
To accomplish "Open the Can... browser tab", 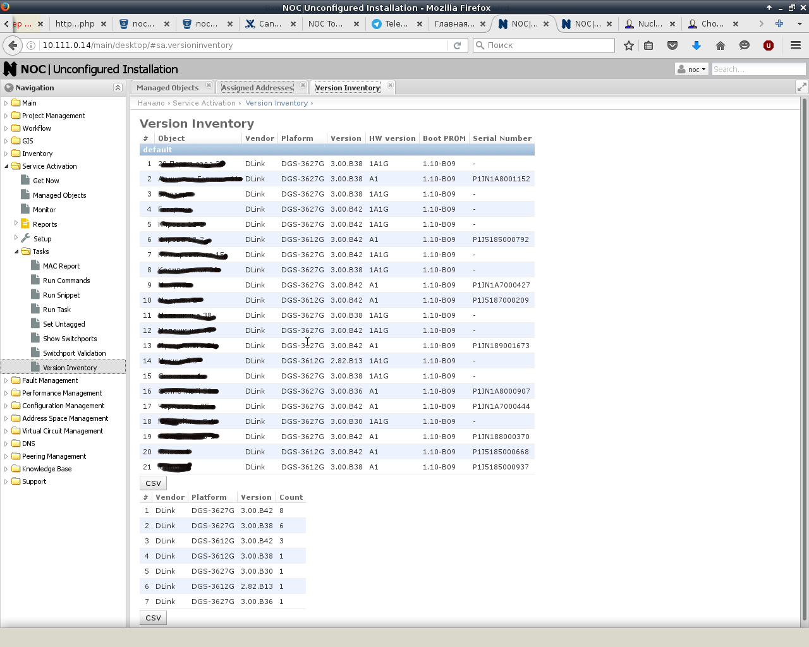I will 271,24.
